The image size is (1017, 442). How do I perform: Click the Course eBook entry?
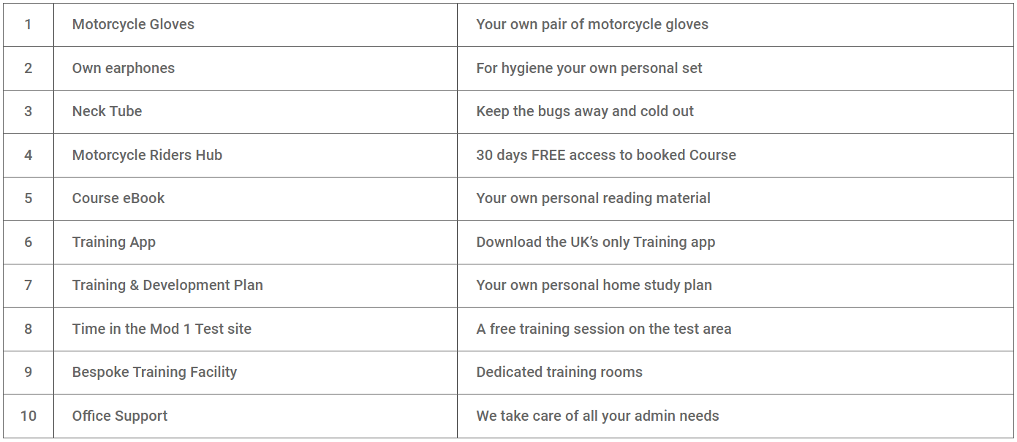(118, 198)
